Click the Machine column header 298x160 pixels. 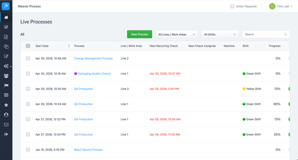[x=229, y=46]
